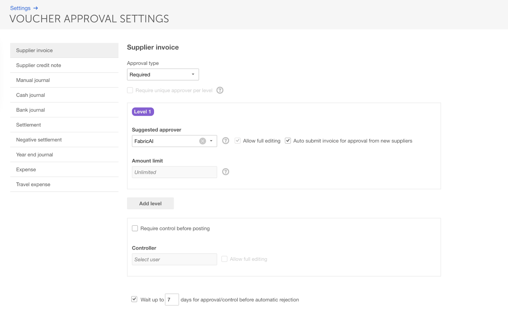Click the Add level button

pos(150,203)
